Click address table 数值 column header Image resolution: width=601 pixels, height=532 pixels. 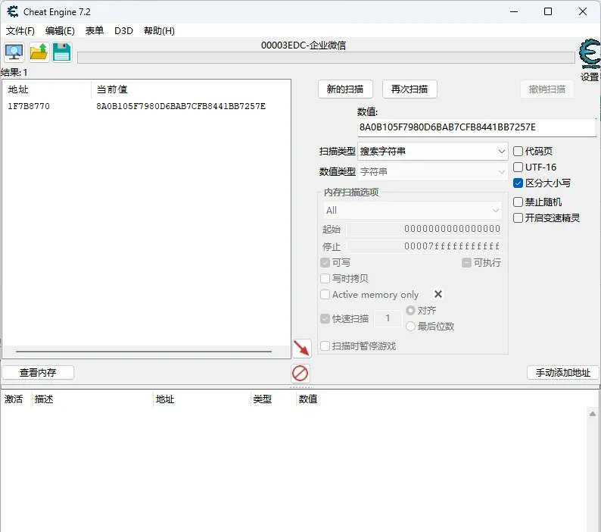[x=308, y=399]
